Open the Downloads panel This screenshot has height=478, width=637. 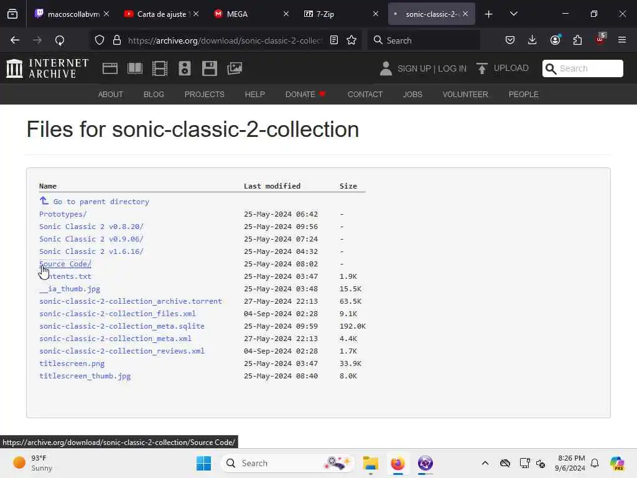click(532, 40)
